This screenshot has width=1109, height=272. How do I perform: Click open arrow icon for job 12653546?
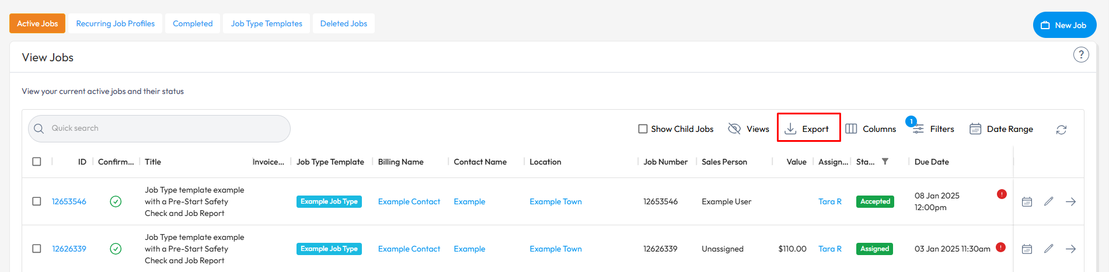1070,201
